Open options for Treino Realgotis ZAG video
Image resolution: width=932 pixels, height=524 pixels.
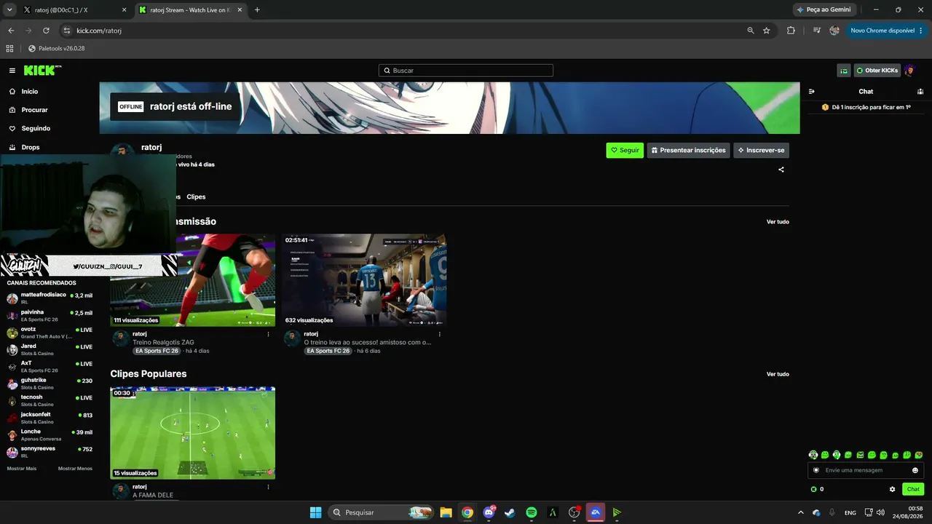pos(268,334)
